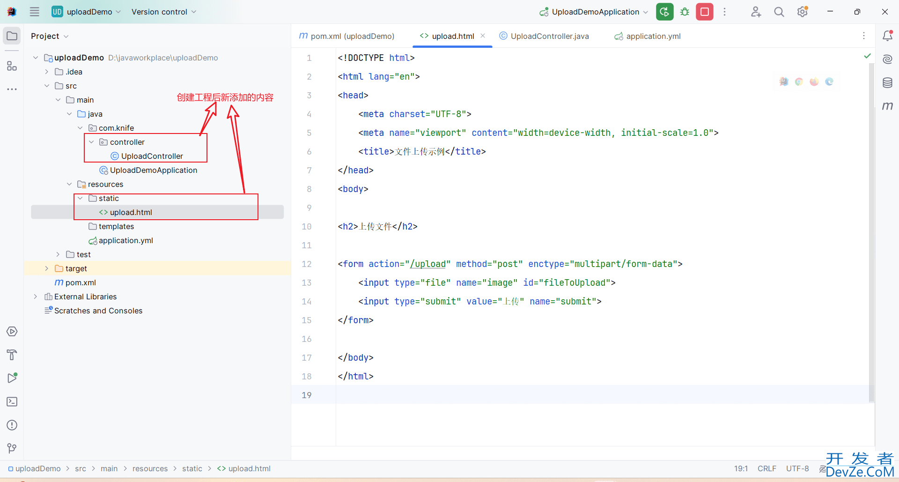
Task: Open the More Actions toolbar menu
Action: click(x=724, y=12)
